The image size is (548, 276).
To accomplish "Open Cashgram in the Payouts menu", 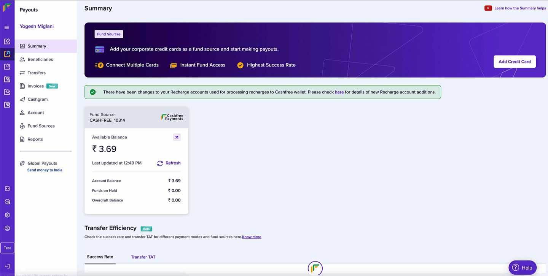I will [46, 99].
